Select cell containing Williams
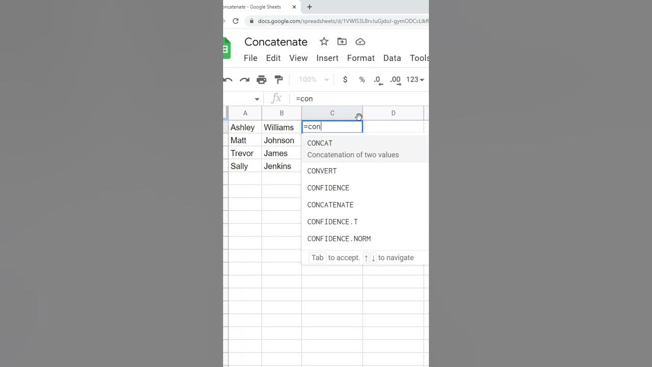This screenshot has width=652, height=367. pyautogui.click(x=282, y=127)
